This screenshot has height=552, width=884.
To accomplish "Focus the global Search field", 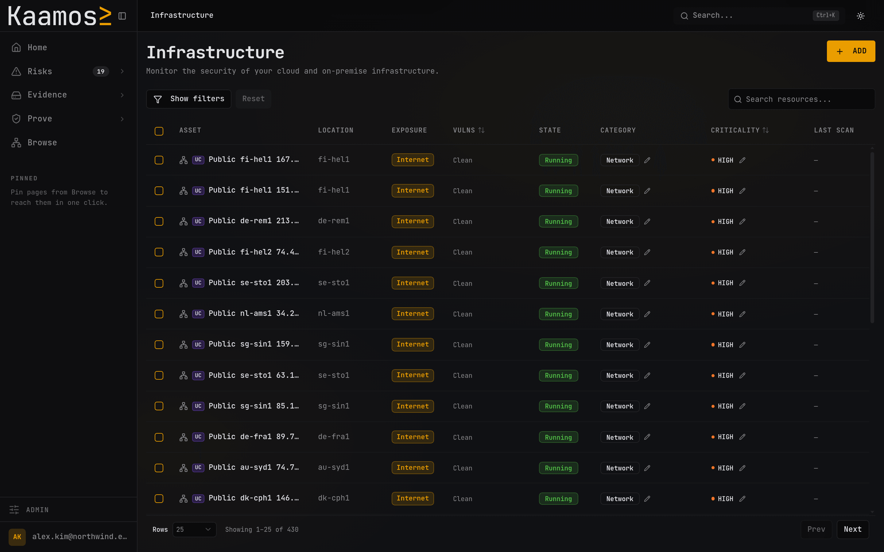I will pyautogui.click(x=759, y=16).
